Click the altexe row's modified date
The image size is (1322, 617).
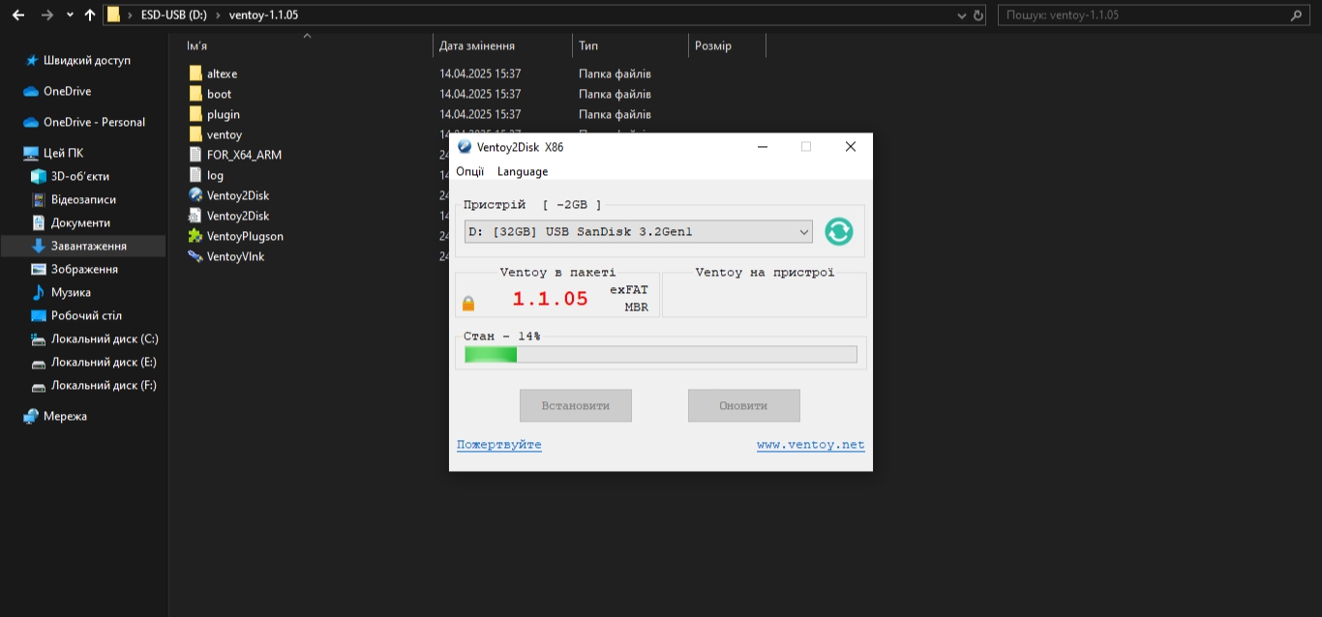(x=480, y=73)
